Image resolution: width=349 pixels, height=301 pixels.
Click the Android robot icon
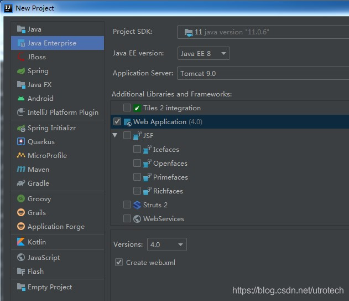[x=21, y=99]
